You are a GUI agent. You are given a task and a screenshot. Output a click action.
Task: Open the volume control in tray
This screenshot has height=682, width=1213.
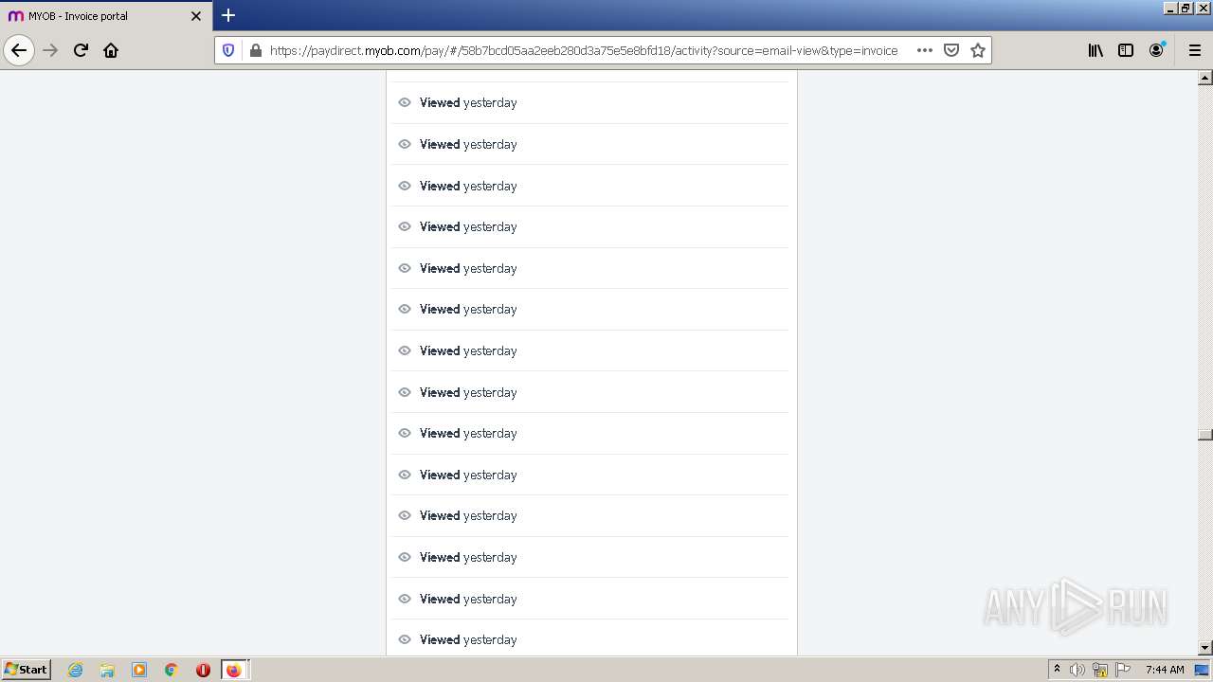click(1077, 670)
